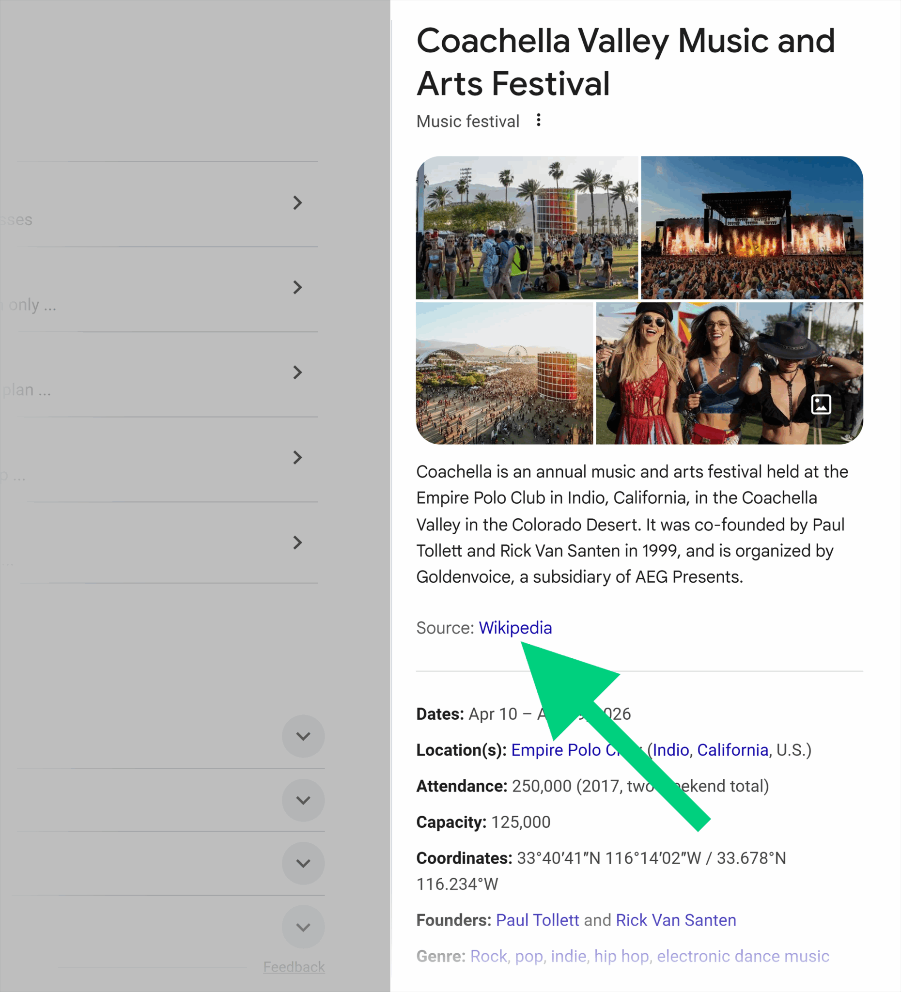The height and width of the screenshot is (992, 901).
Task: Click the photo gallery icon on the image collage
Action: click(x=821, y=403)
